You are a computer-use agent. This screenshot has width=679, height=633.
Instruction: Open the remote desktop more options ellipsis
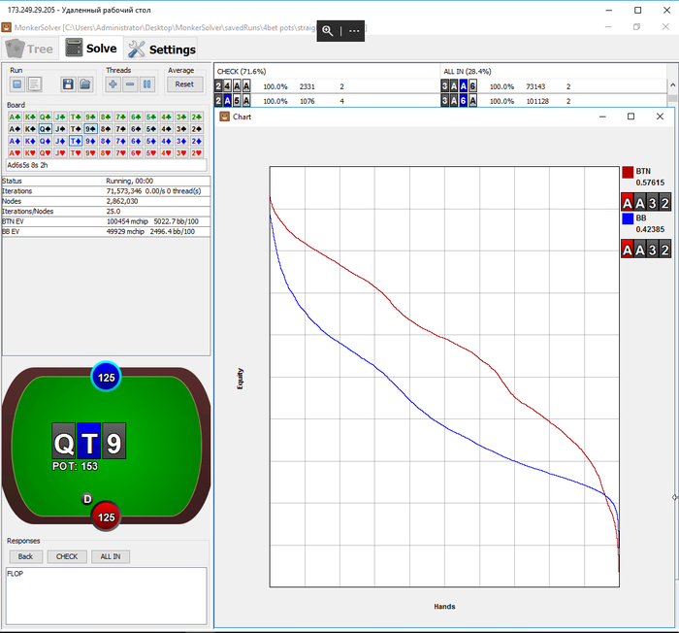[x=354, y=31]
